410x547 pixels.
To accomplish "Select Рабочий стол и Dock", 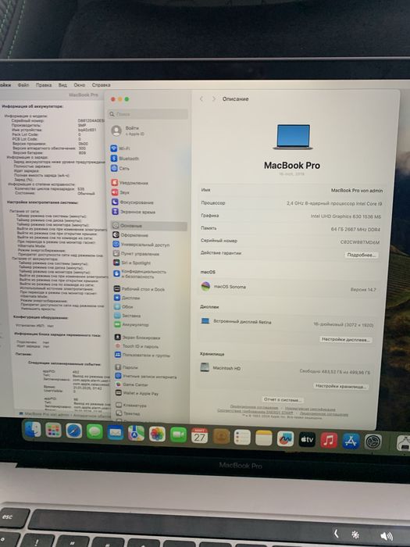I will point(140,289).
